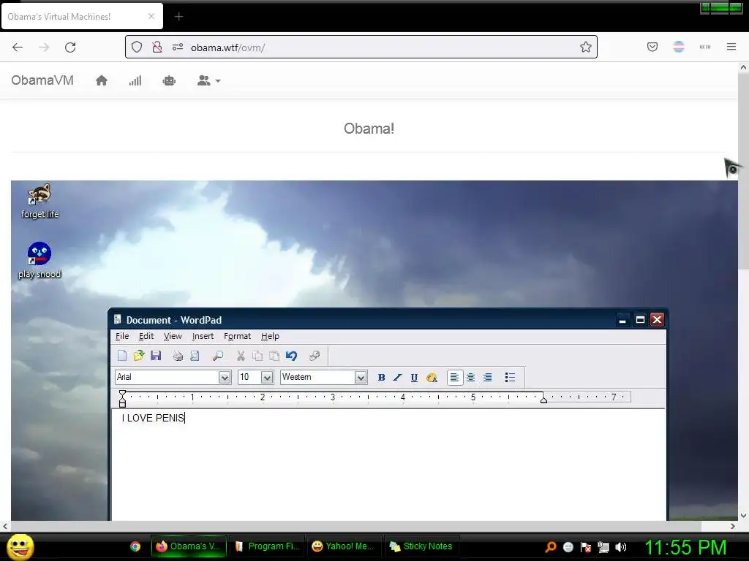The width and height of the screenshot is (749, 561).
Task: Click the ObamaVM brand link
Action: [x=42, y=80]
